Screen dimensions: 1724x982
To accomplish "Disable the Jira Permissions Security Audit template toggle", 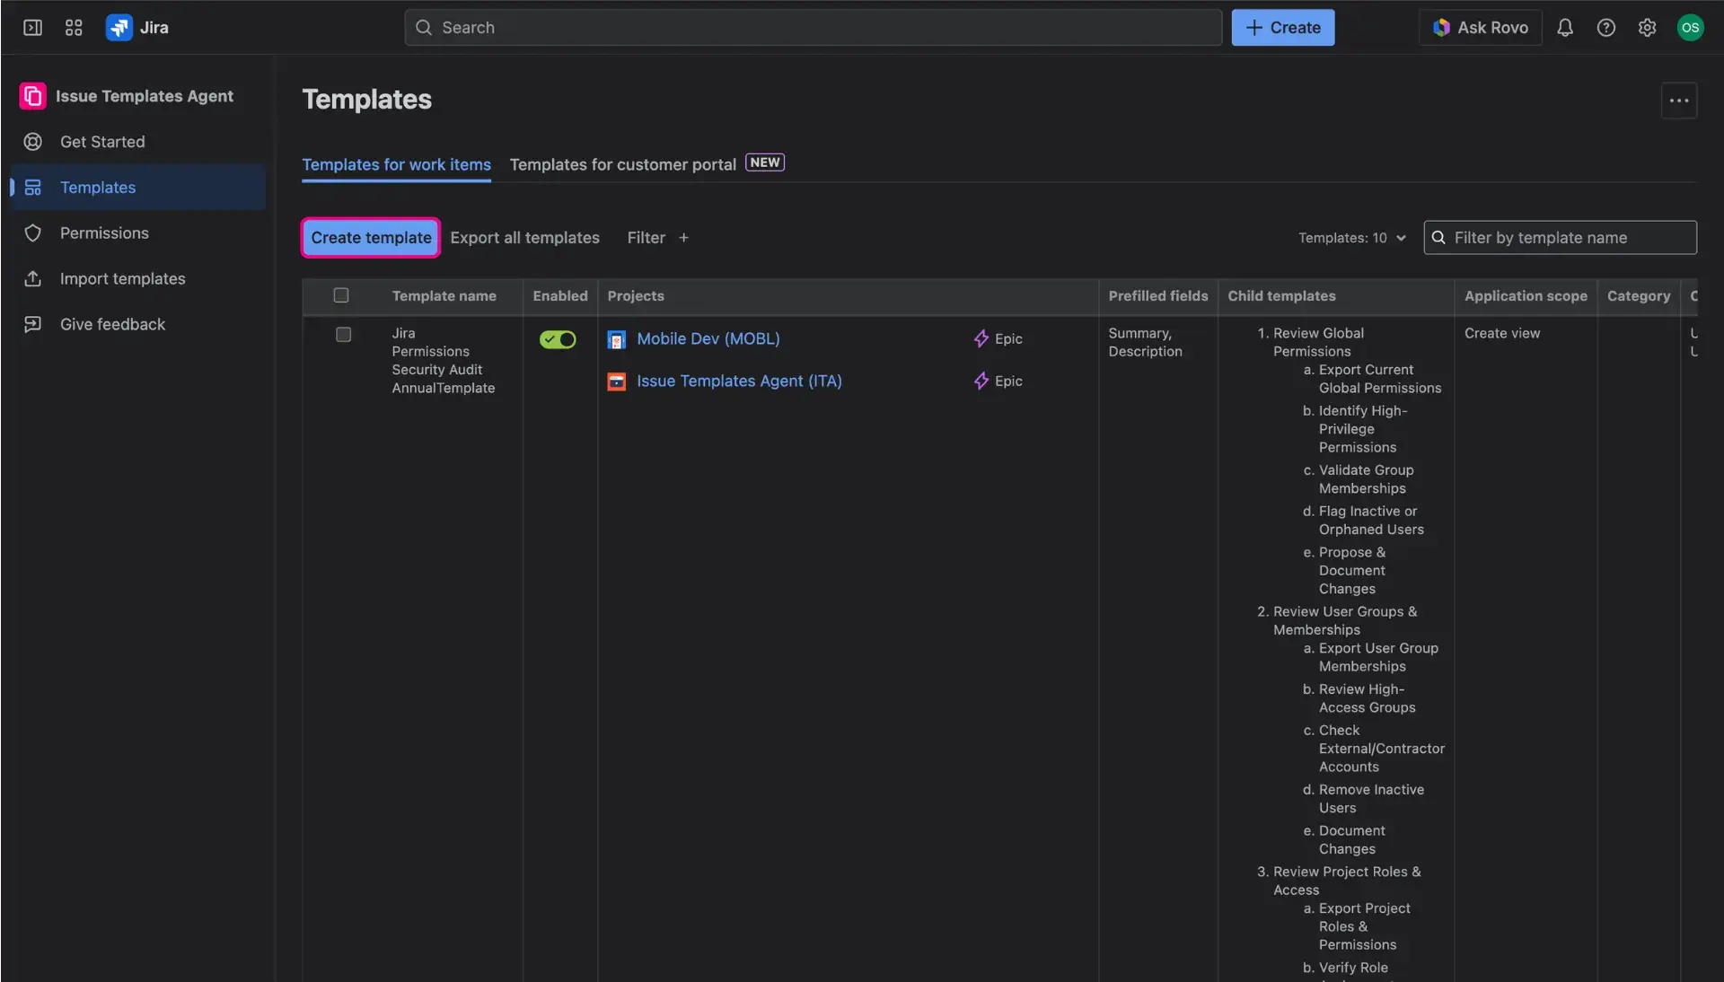I will [x=557, y=340].
